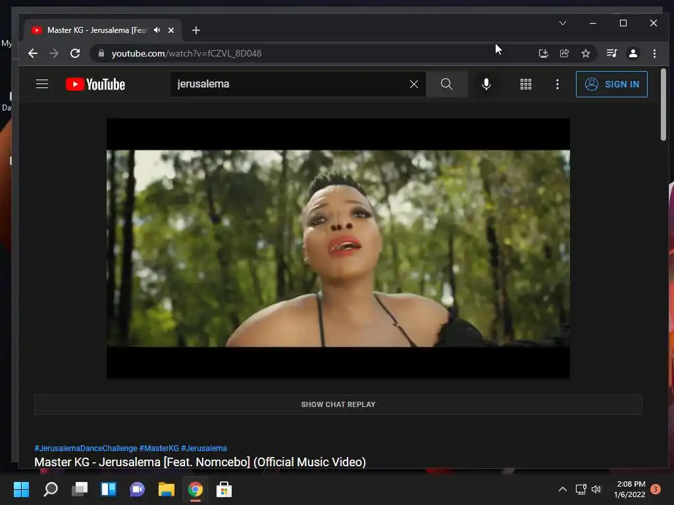The height and width of the screenshot is (505, 674).
Task: Open Task View on the taskbar
Action: 80,489
